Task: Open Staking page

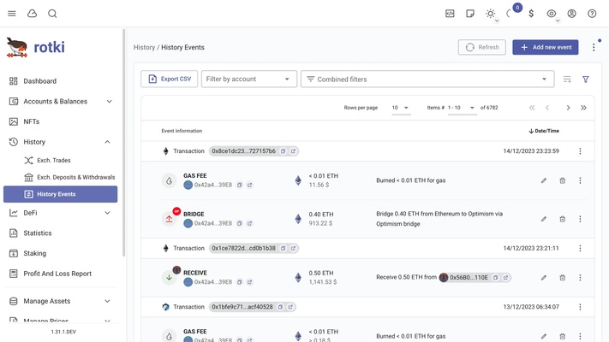Action: click(x=60, y=253)
